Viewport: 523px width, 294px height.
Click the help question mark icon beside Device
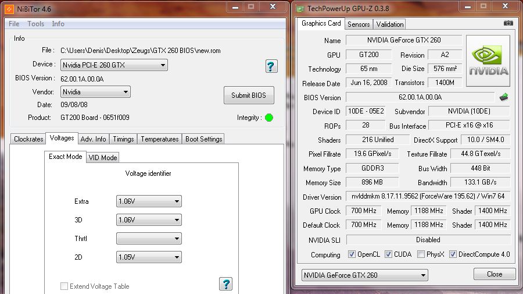pyautogui.click(x=271, y=66)
